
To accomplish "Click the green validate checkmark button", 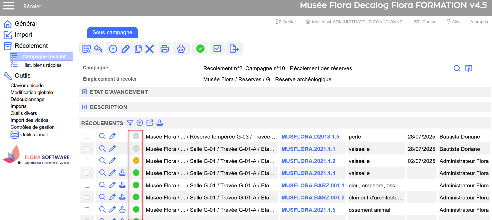I will coord(200,49).
